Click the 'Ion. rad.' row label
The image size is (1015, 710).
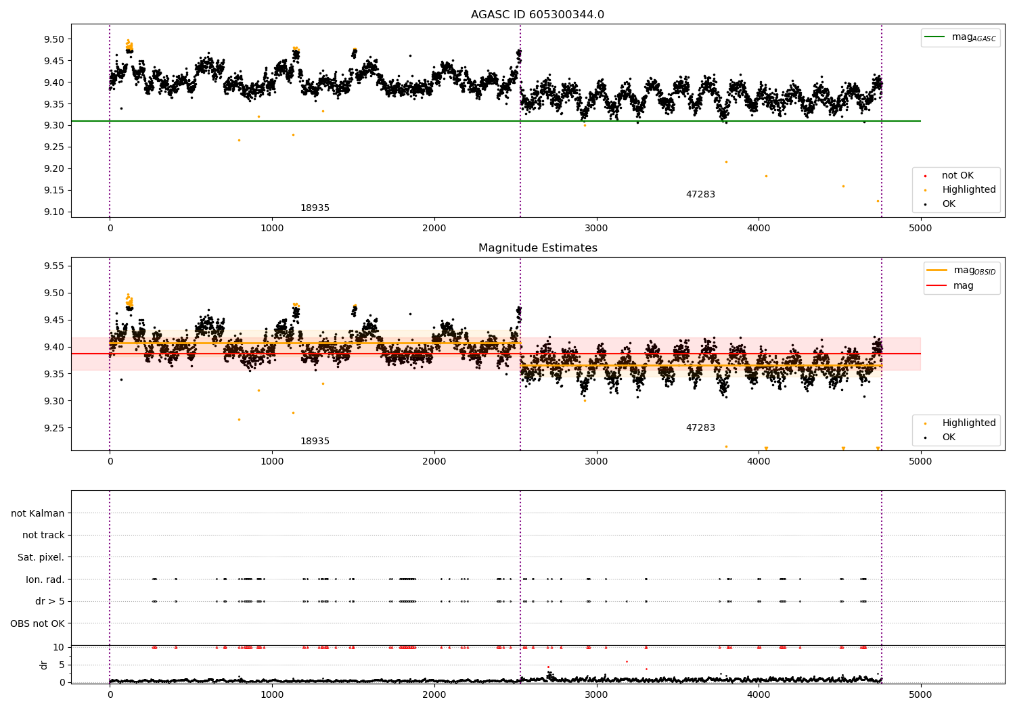[45, 579]
